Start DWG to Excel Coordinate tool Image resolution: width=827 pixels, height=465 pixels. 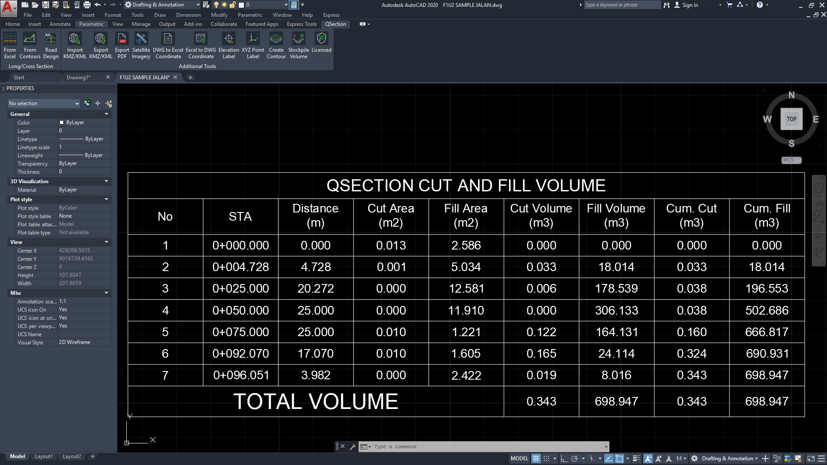tap(168, 46)
